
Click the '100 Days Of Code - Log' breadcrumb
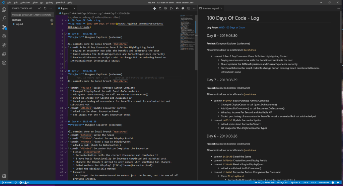click(x=87, y=13)
